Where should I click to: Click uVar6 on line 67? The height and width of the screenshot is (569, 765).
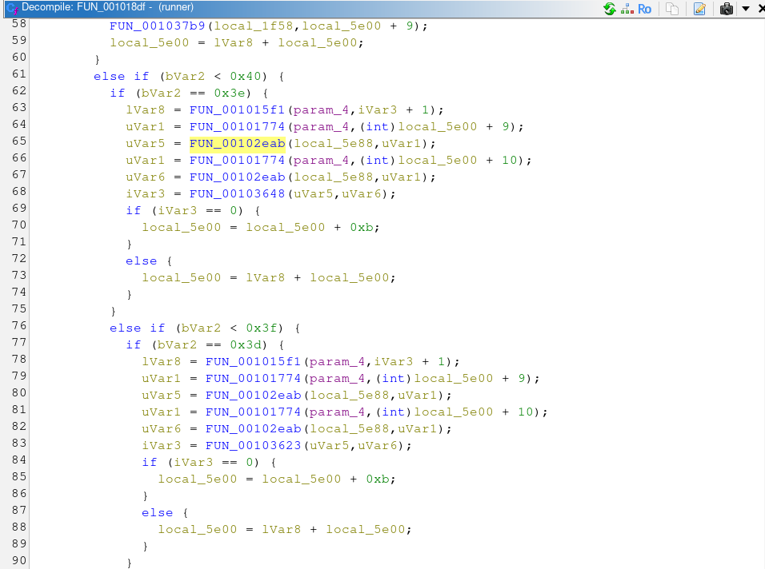pyautogui.click(x=145, y=177)
